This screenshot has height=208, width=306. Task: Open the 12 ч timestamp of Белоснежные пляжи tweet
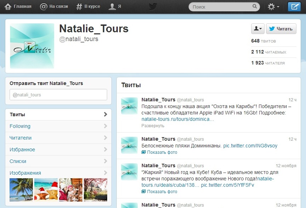(x=292, y=139)
